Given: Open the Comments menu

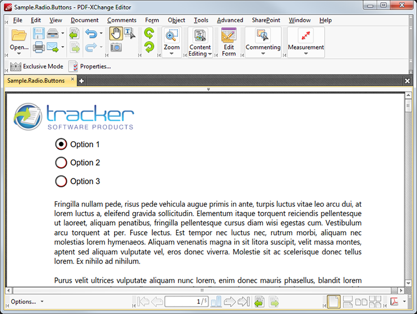Looking at the screenshot, I should tap(122, 20).
